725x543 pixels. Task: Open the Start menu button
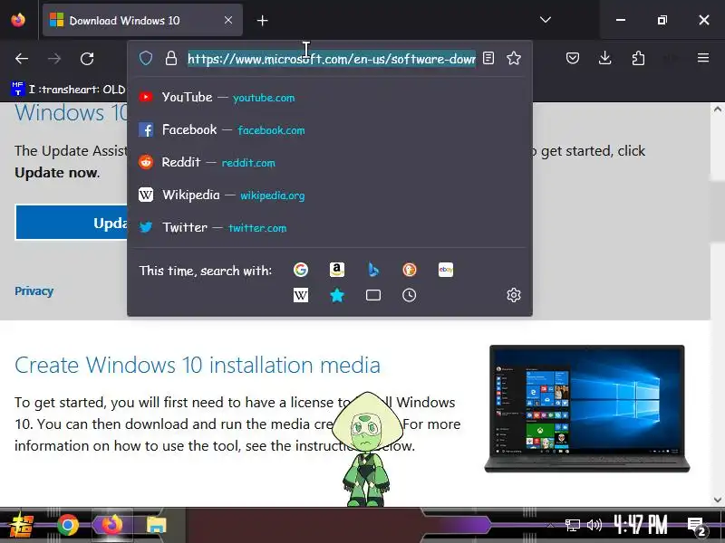point(21,526)
